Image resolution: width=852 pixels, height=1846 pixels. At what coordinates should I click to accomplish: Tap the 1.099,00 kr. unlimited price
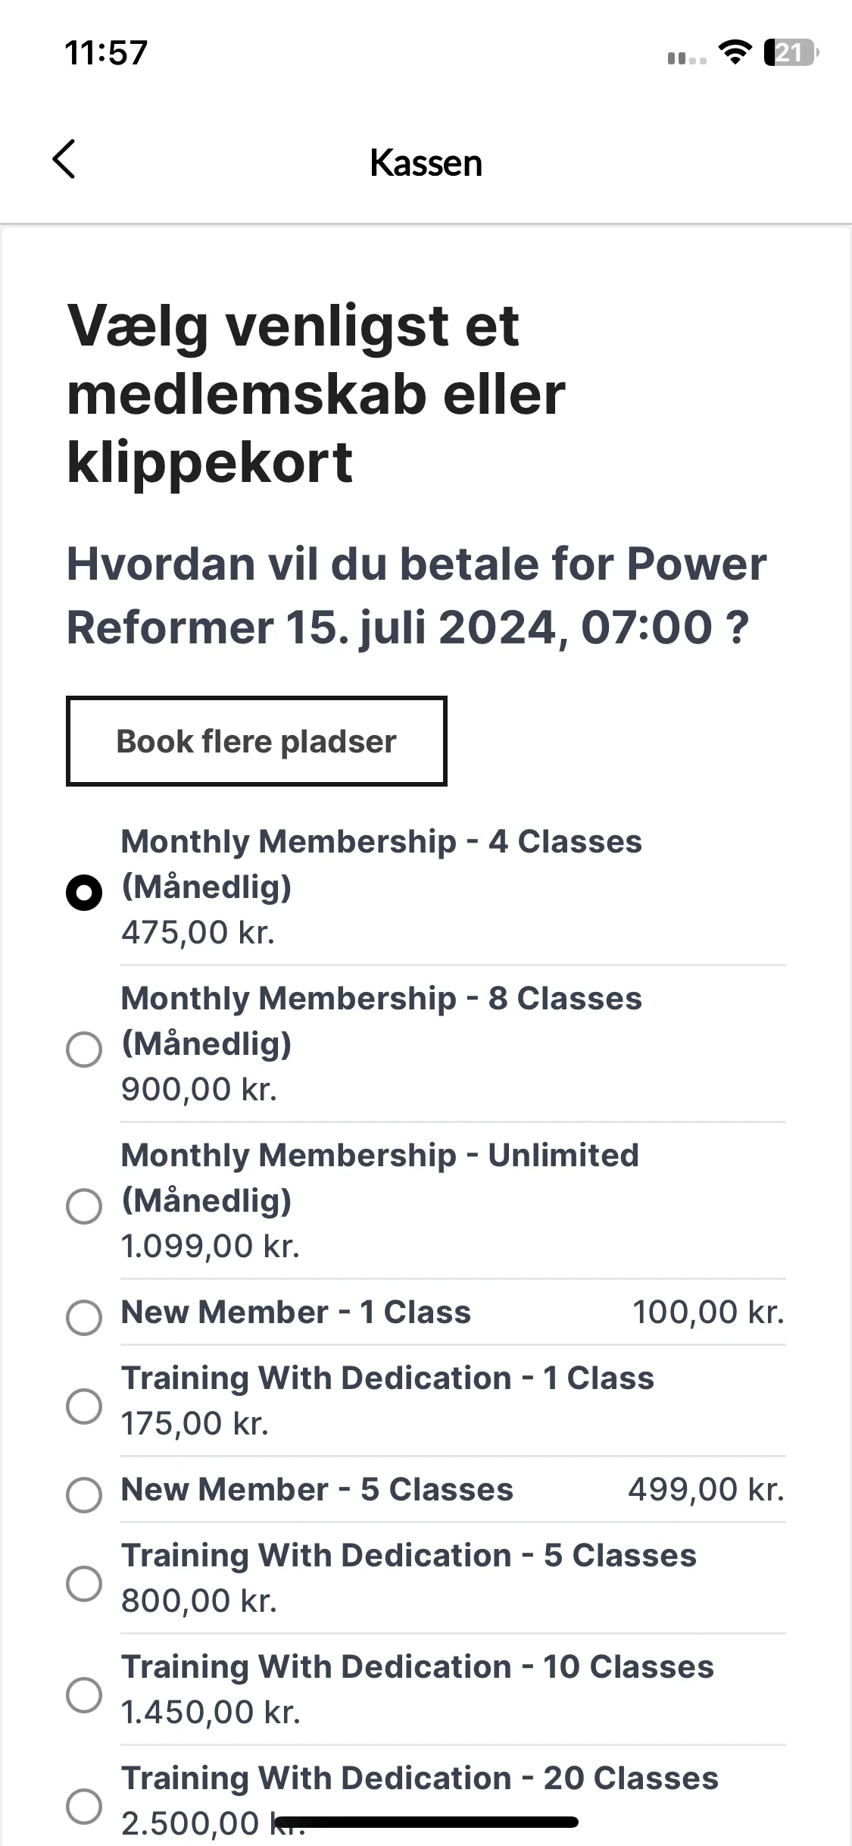pyautogui.click(x=211, y=1246)
